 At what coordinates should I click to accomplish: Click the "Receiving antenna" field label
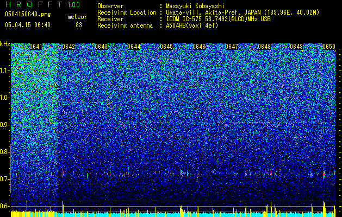pos(125,25)
